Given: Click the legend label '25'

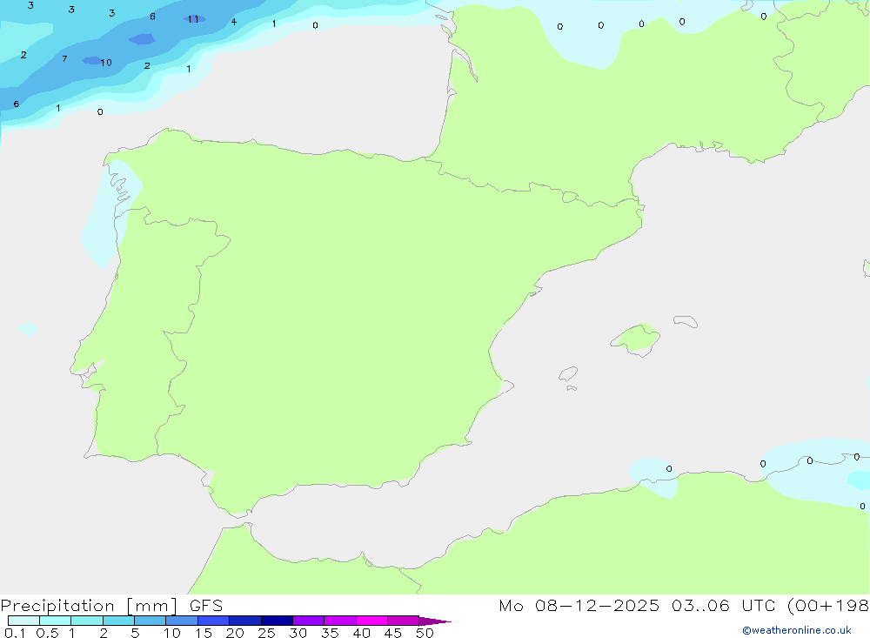Looking at the screenshot, I should coord(266,633).
